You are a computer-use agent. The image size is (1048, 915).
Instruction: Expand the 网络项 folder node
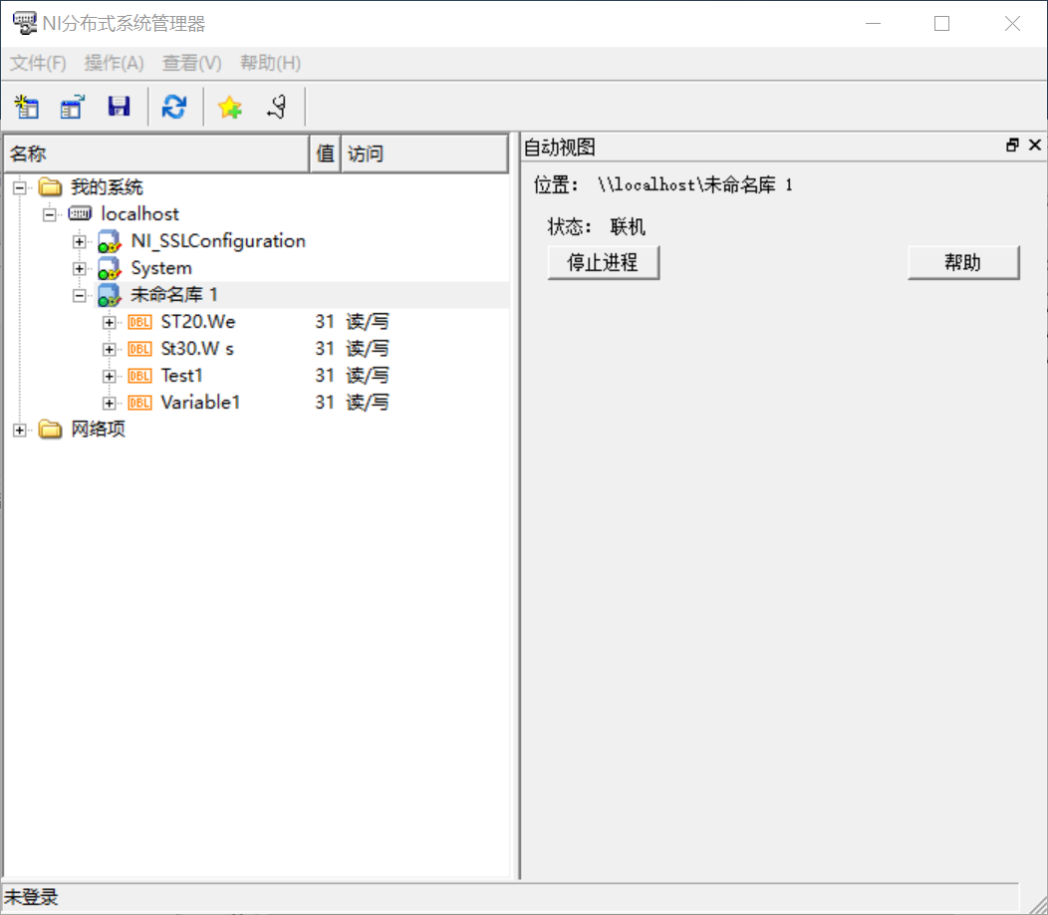click(x=20, y=430)
